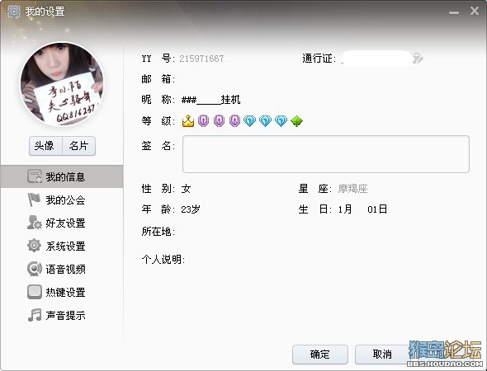Viewport: 487px width, 371px height.
Task: Click the gear icon beside 我的设置 title
Action: pos(14,12)
